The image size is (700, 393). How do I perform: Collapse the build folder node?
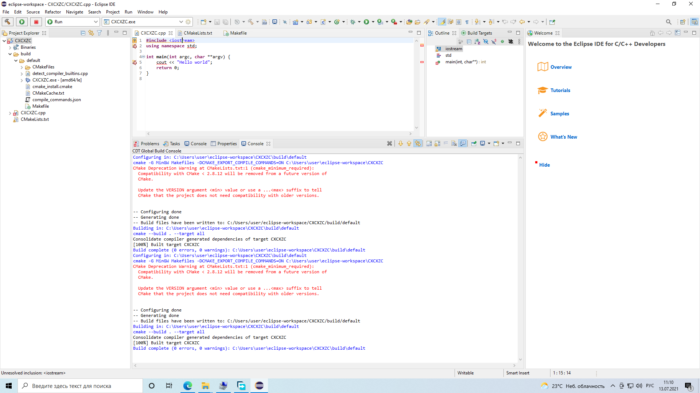[10, 54]
